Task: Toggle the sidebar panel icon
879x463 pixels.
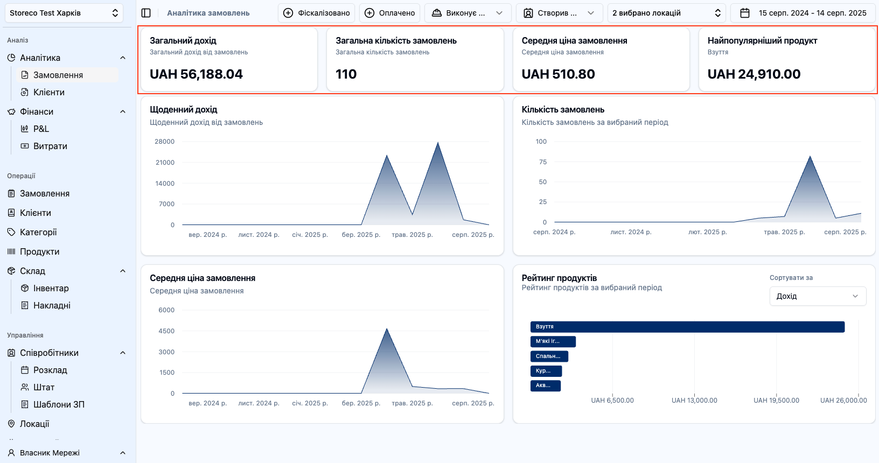Action: pyautogui.click(x=146, y=13)
